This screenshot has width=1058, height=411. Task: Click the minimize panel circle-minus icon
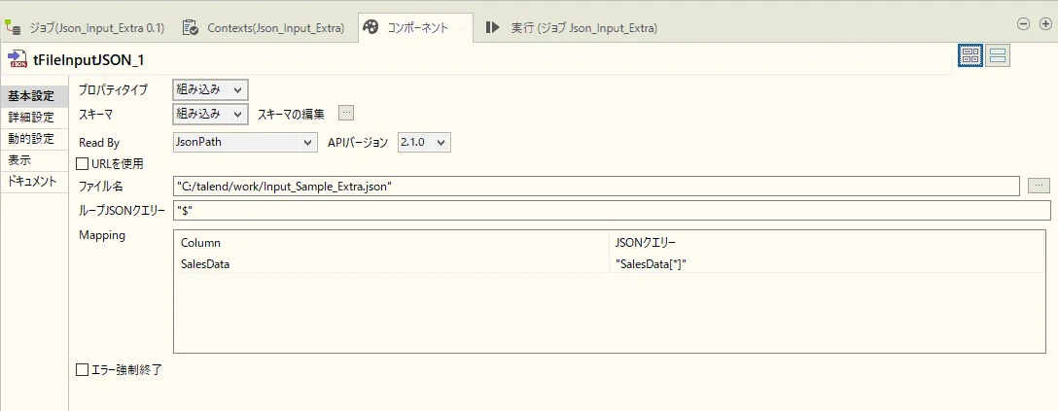coord(1024,23)
